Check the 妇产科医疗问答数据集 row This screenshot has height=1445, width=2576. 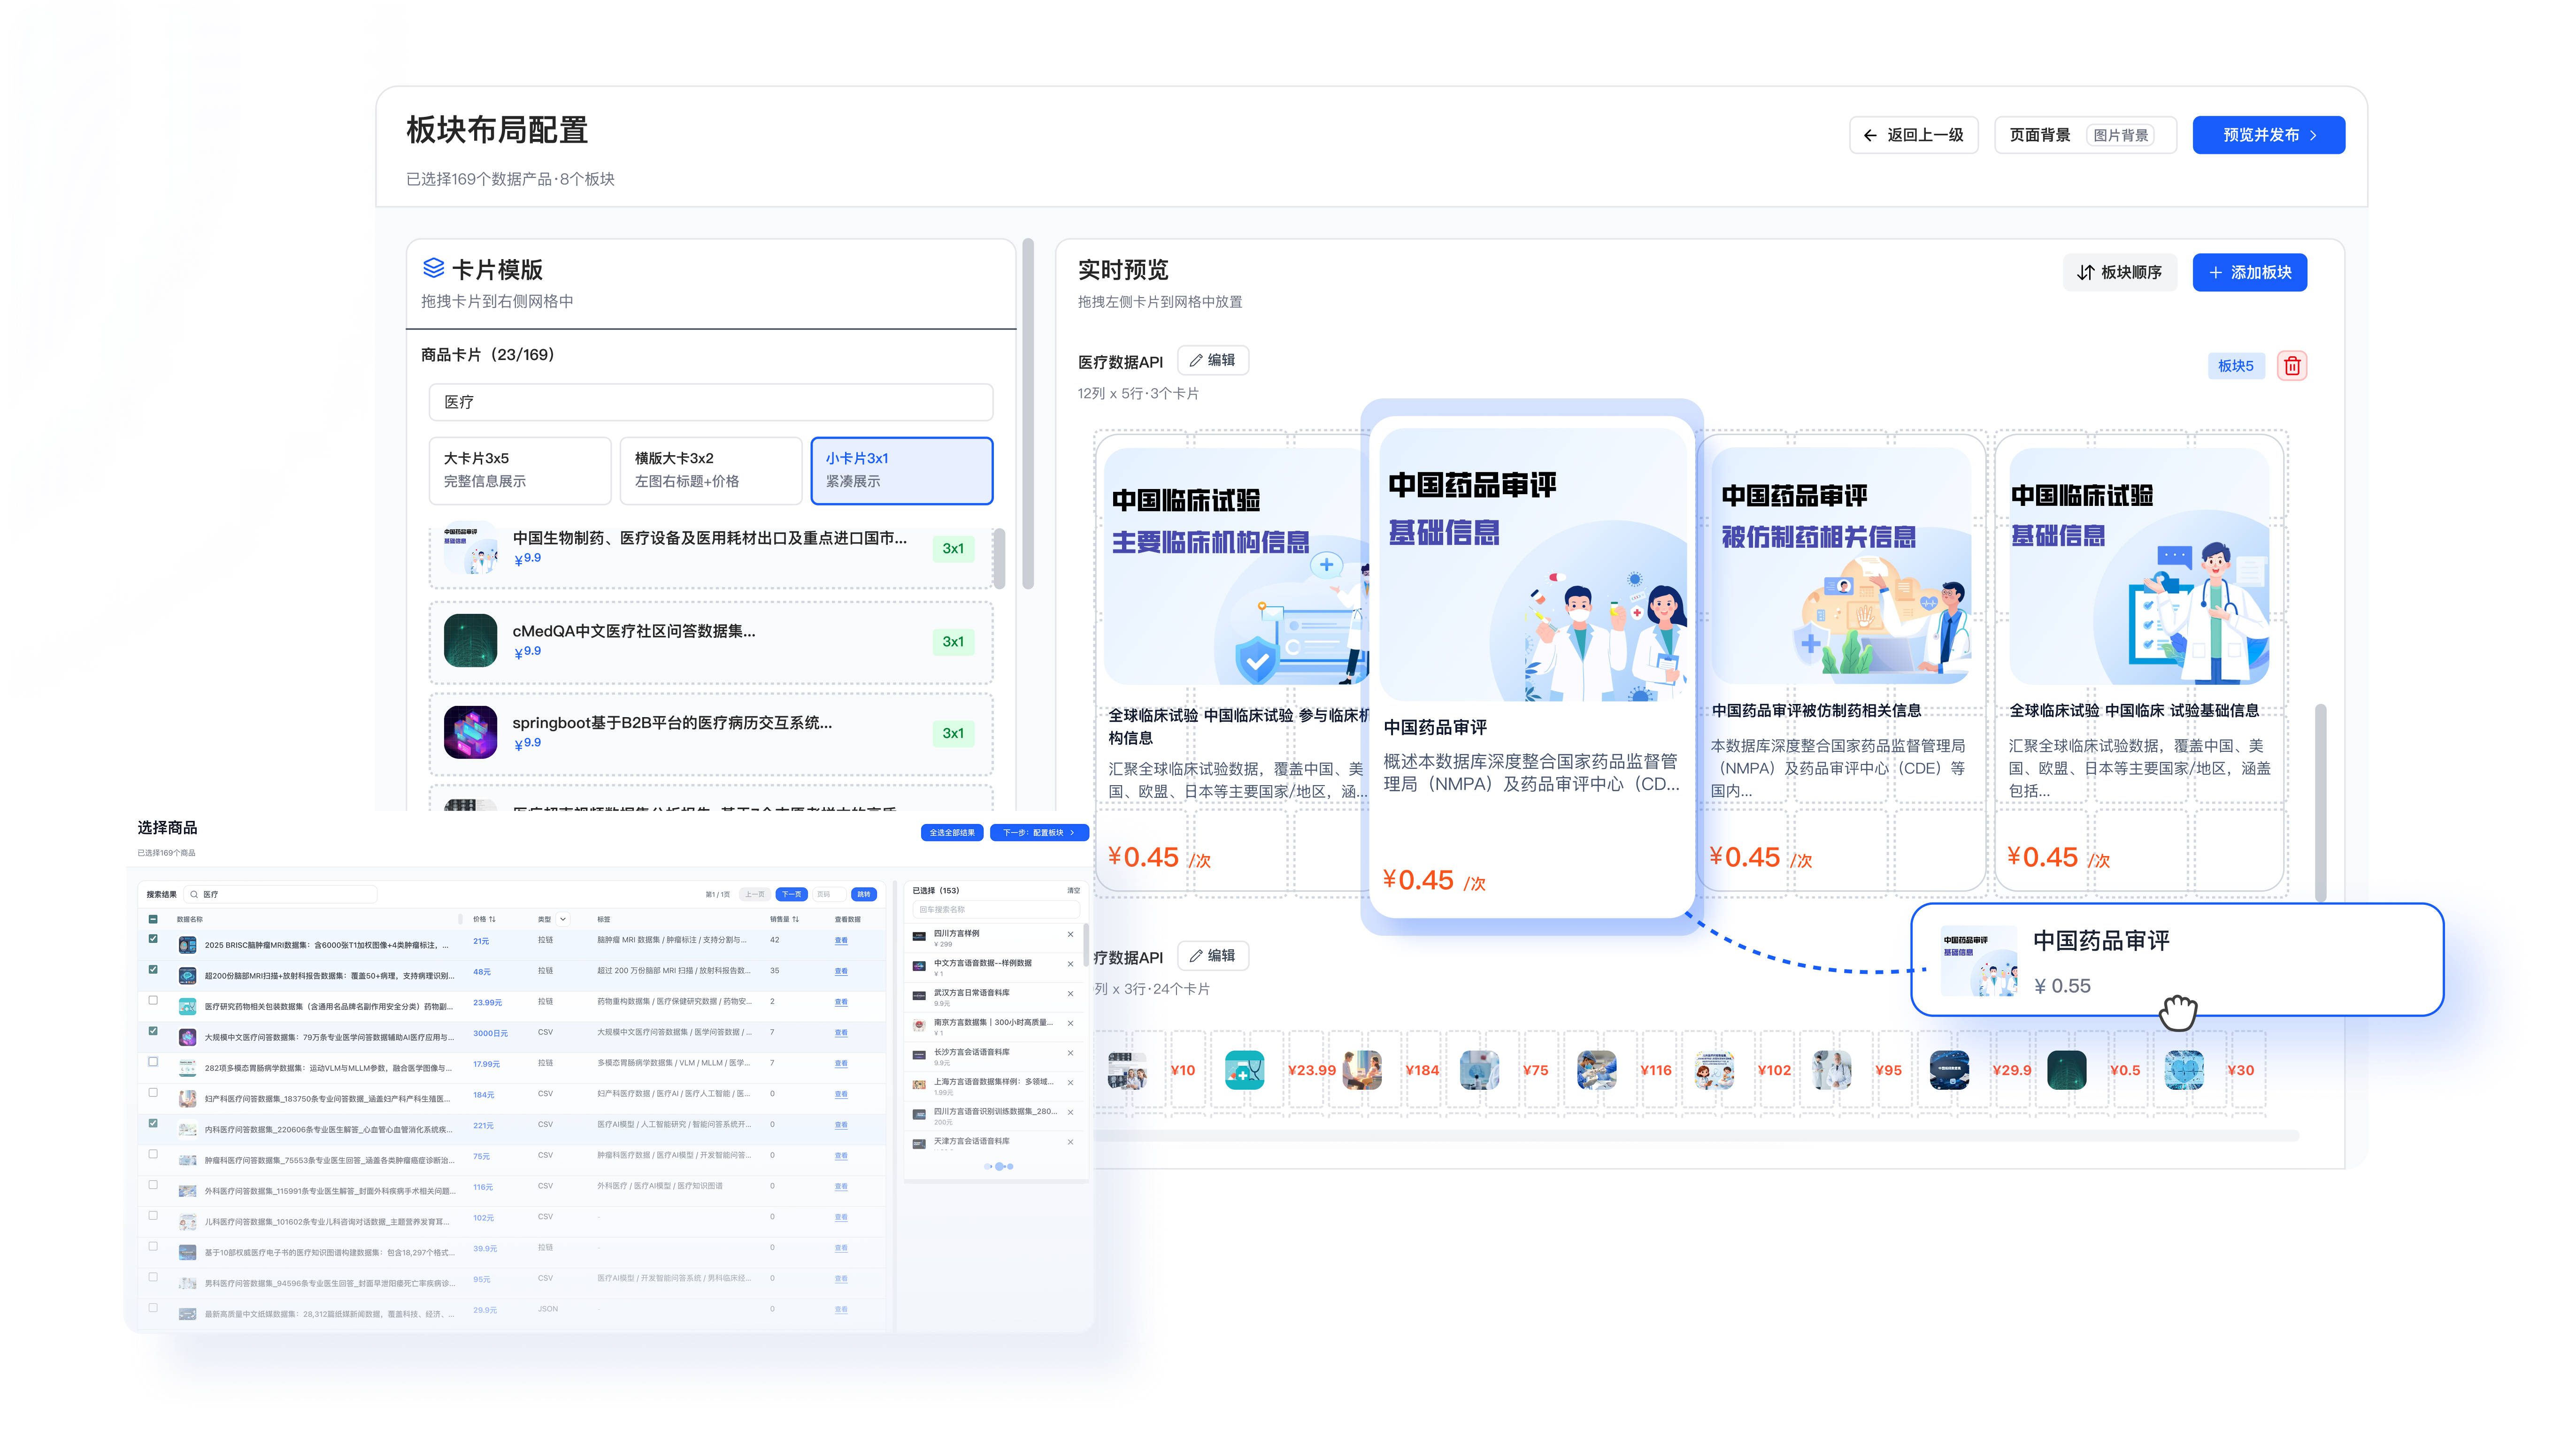(x=153, y=1092)
